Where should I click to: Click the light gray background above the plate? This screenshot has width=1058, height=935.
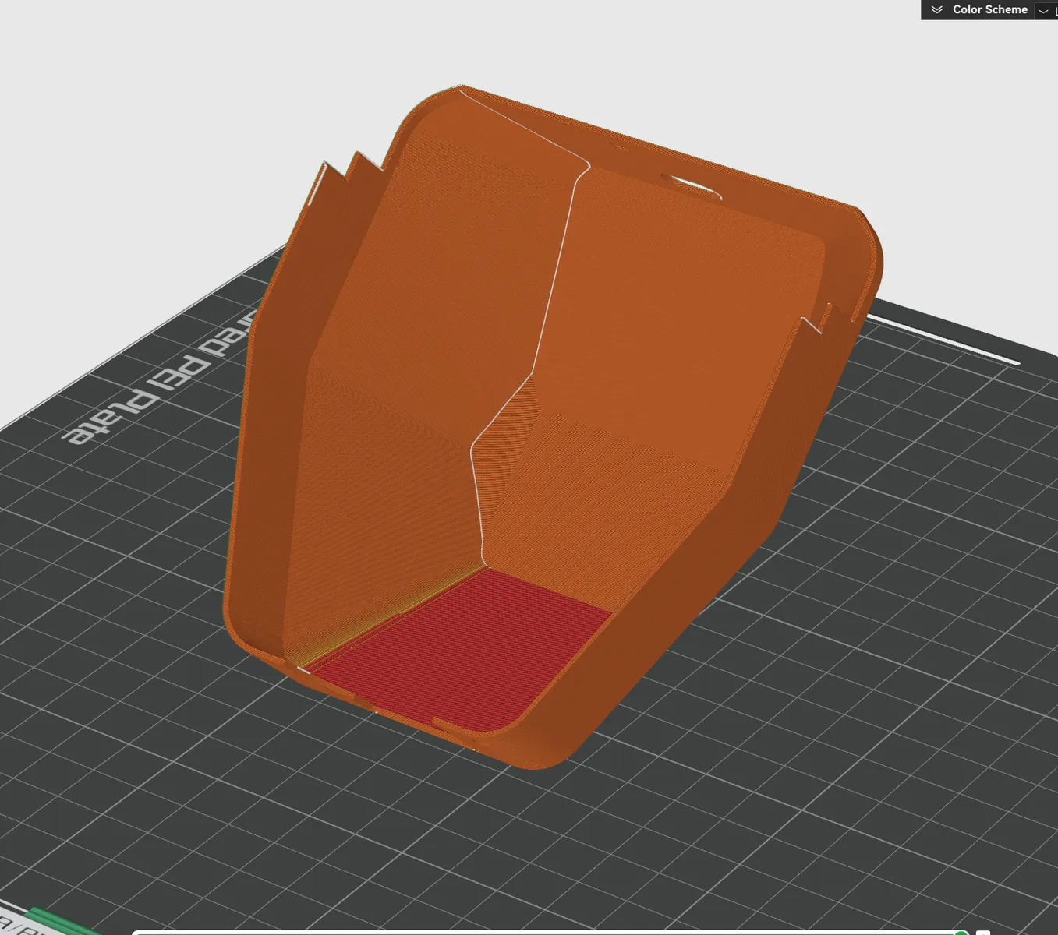tap(195, 117)
